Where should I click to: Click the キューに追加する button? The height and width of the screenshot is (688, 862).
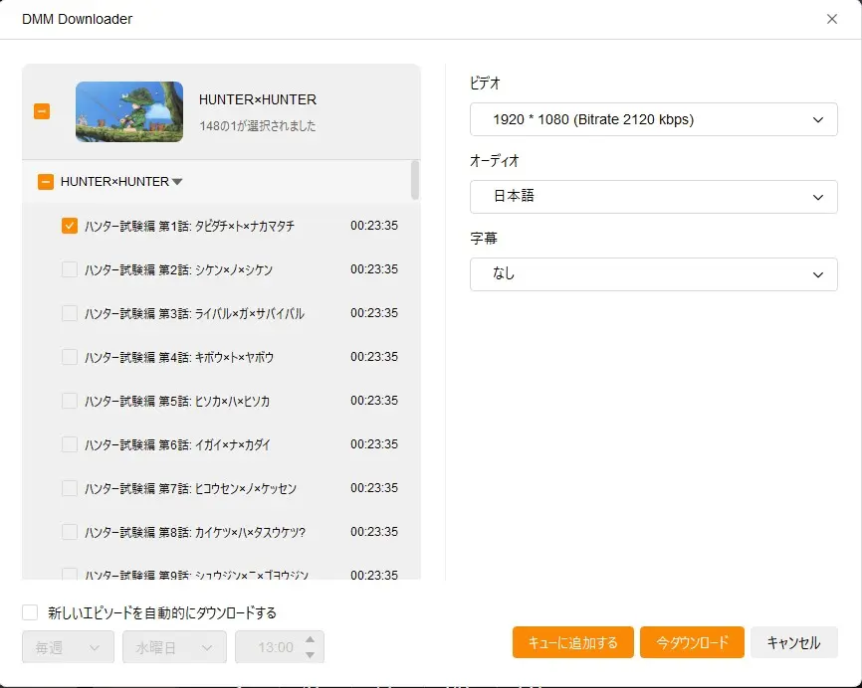pyautogui.click(x=572, y=642)
